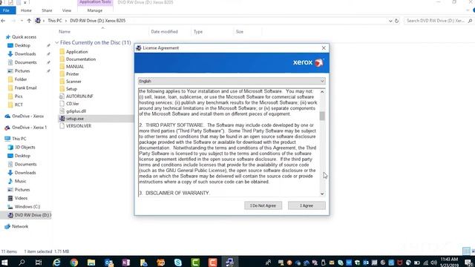Open OneDrive - Xerox in sidebar
This screenshot has width=475, height=267.
28,116
